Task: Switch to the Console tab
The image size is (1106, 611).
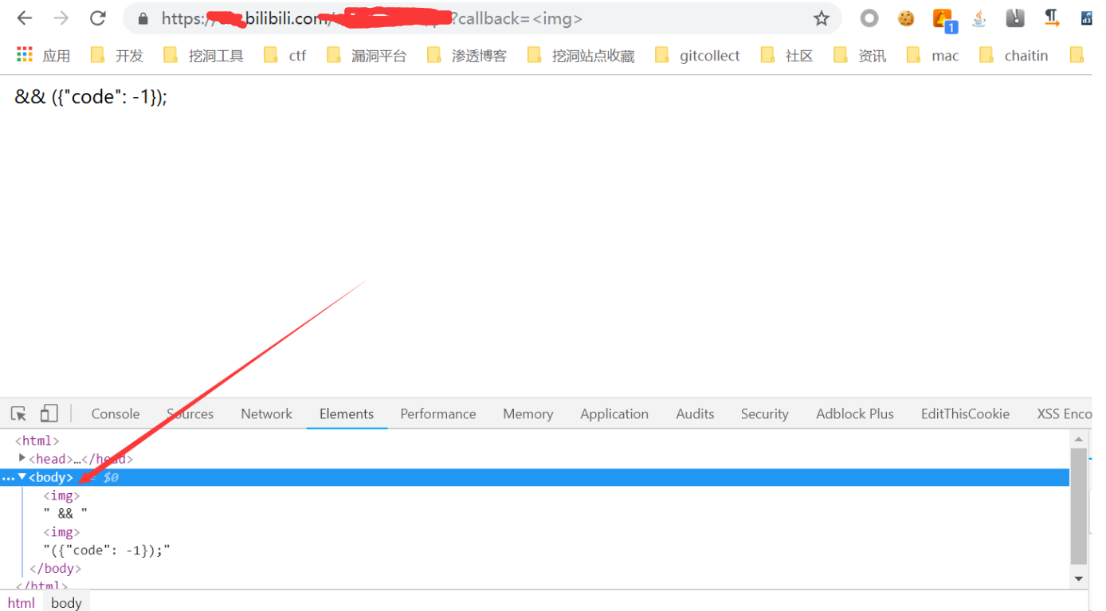Action: [x=116, y=413]
